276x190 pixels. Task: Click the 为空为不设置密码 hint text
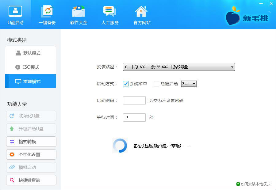(166, 101)
